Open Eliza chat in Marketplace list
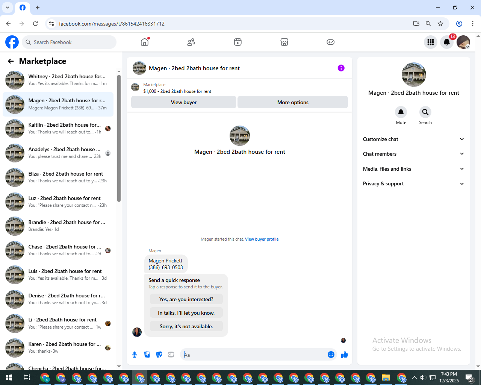The image size is (481, 385). [58, 177]
